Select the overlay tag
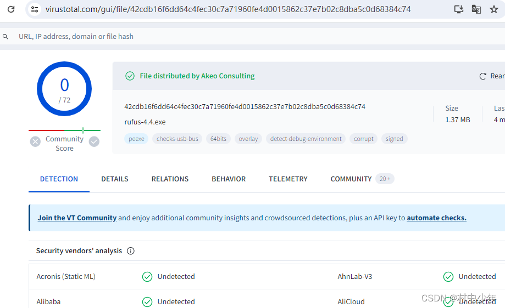This screenshot has width=505, height=308. [248, 139]
